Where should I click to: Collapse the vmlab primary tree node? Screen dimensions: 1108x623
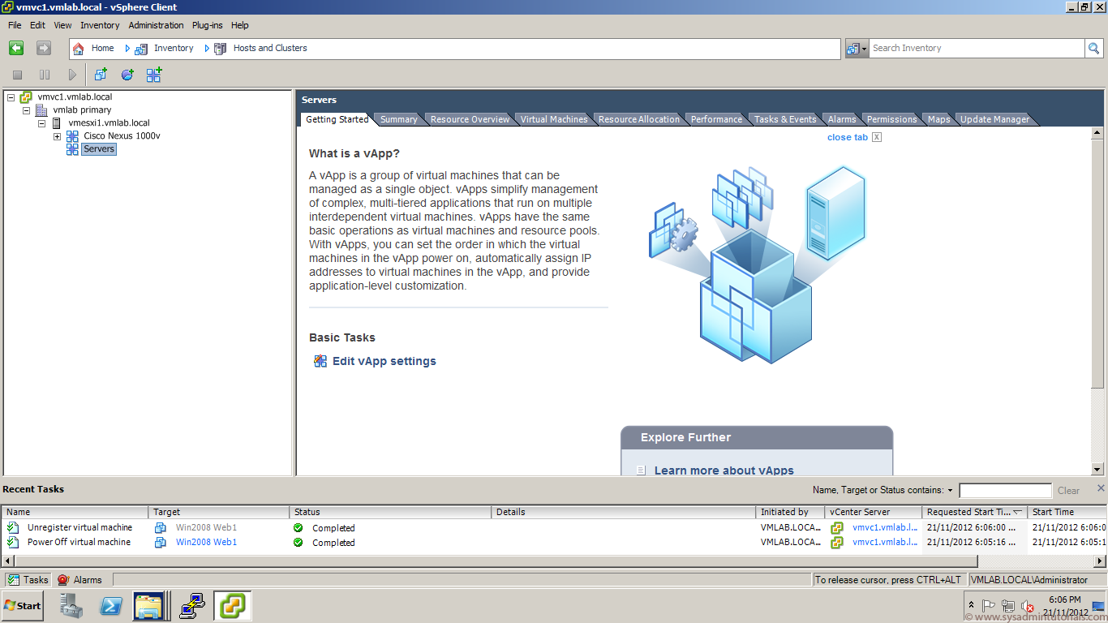click(26, 110)
